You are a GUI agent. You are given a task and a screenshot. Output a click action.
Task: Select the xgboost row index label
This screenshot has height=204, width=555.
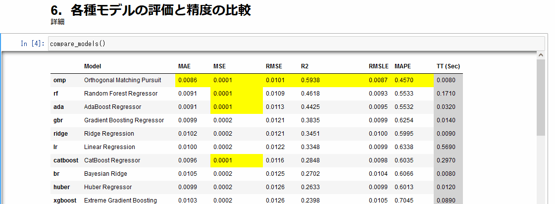click(65, 201)
